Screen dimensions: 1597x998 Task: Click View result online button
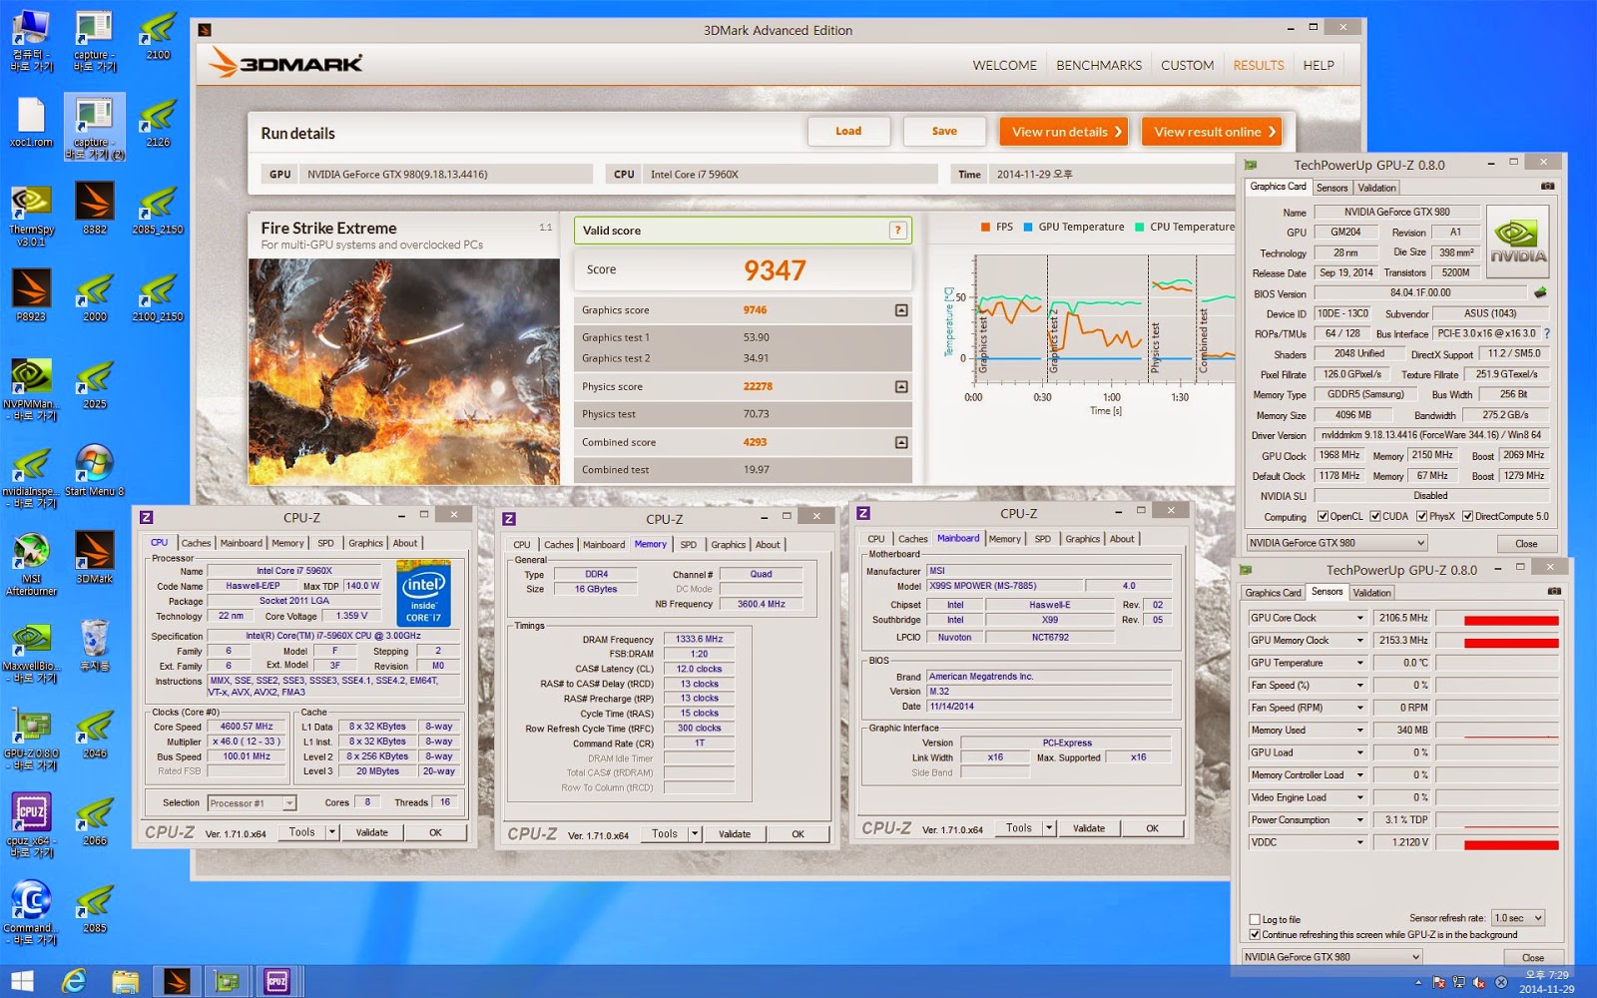1214,132
